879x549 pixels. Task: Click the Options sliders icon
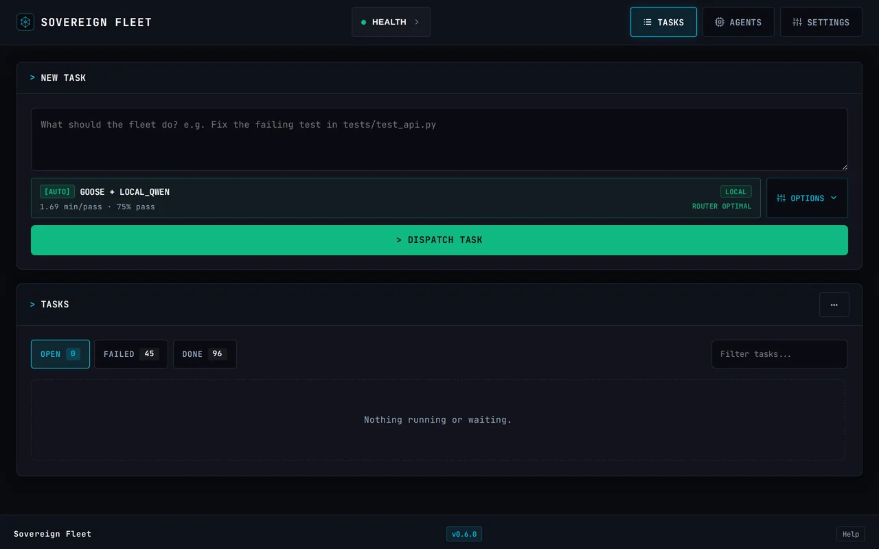point(781,198)
